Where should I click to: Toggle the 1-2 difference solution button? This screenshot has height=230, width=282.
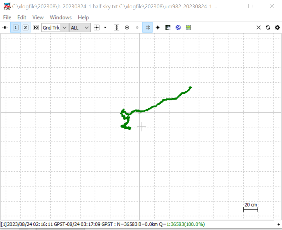click(36, 28)
